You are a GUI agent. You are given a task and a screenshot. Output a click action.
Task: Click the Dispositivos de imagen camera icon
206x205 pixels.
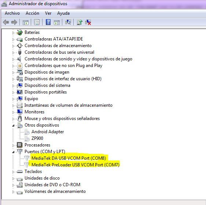point(20,72)
